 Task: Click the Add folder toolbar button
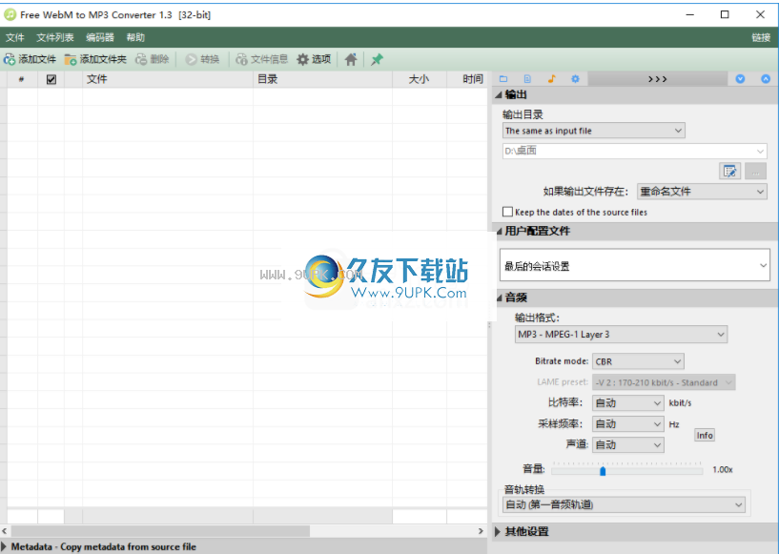pos(95,60)
